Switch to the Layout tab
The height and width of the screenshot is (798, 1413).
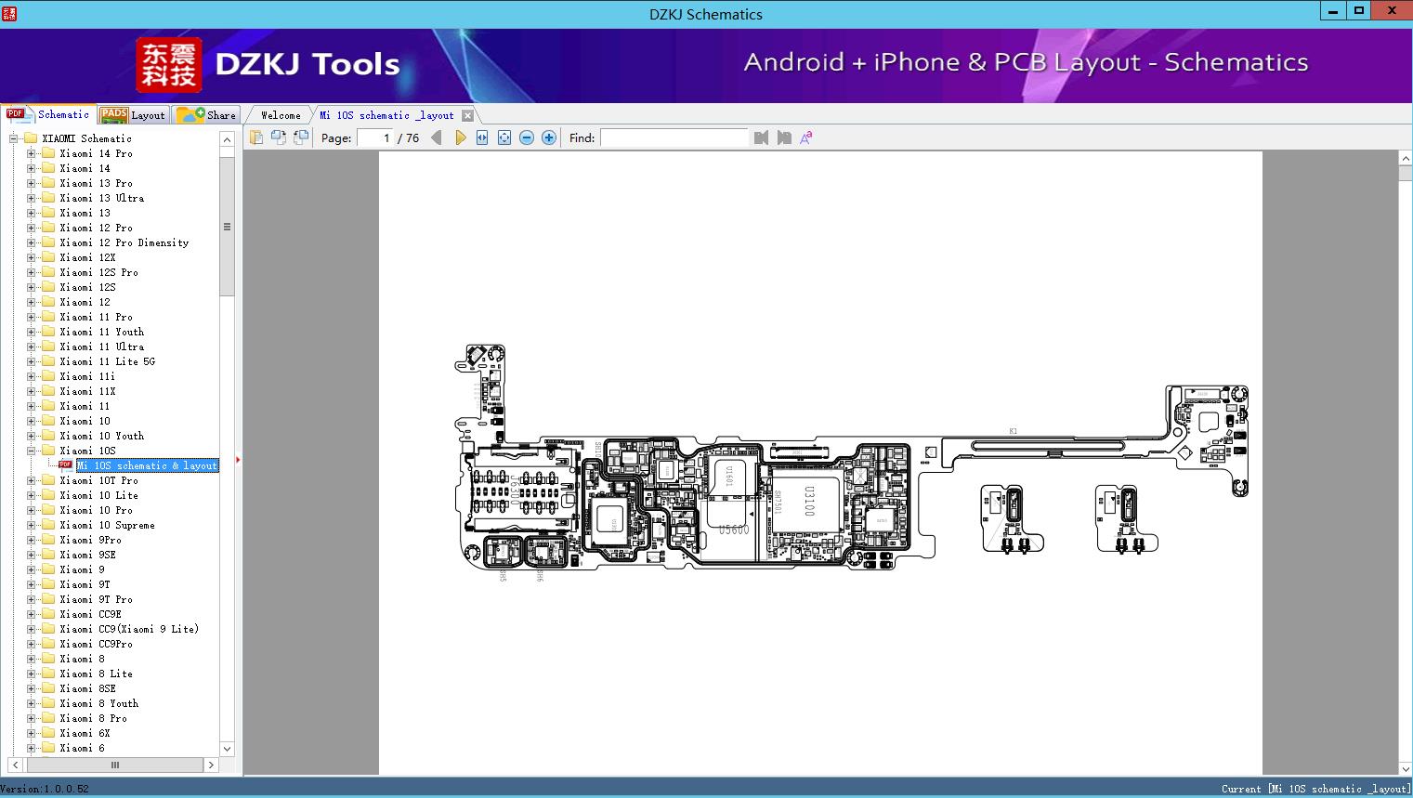pos(133,115)
